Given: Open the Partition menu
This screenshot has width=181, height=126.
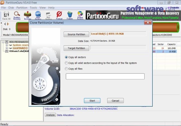Looking at the screenshot, I should [22, 8].
